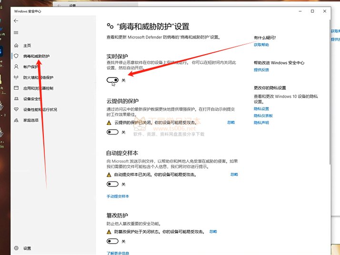Click warning icon for 防篡改保护处于关闭状态
The image size is (340, 255).
(109, 232)
